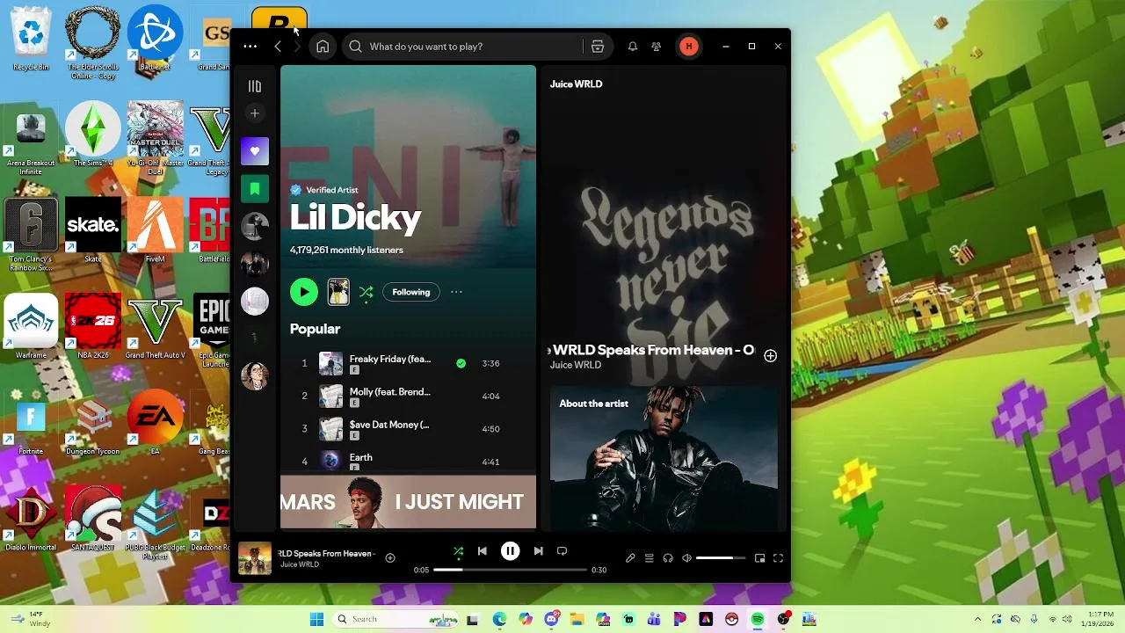This screenshot has width=1125, height=633.
Task: Go to the previous track
Action: (x=482, y=551)
